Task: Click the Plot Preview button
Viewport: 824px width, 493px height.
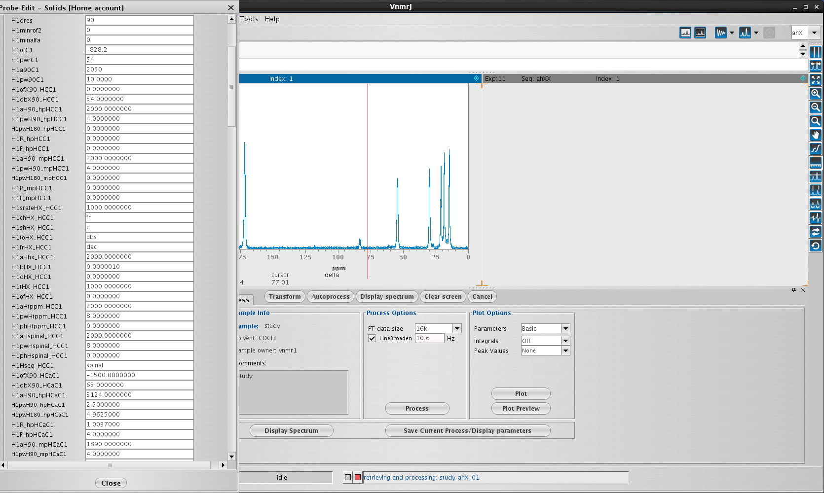Action: coord(521,408)
